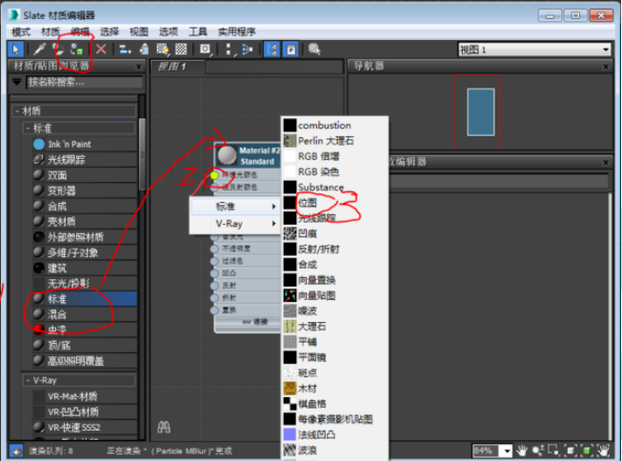Image resolution: width=622 pixels, height=461 pixels.
Task: Click the Zoom Region Tool icon
Action: point(553,451)
